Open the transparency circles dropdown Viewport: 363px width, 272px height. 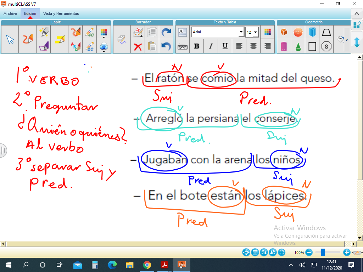tap(104, 47)
